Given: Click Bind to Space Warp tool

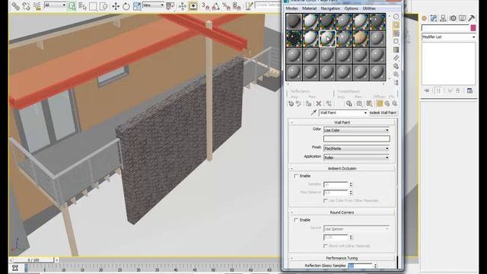Looking at the screenshot, I should pos(37,6).
